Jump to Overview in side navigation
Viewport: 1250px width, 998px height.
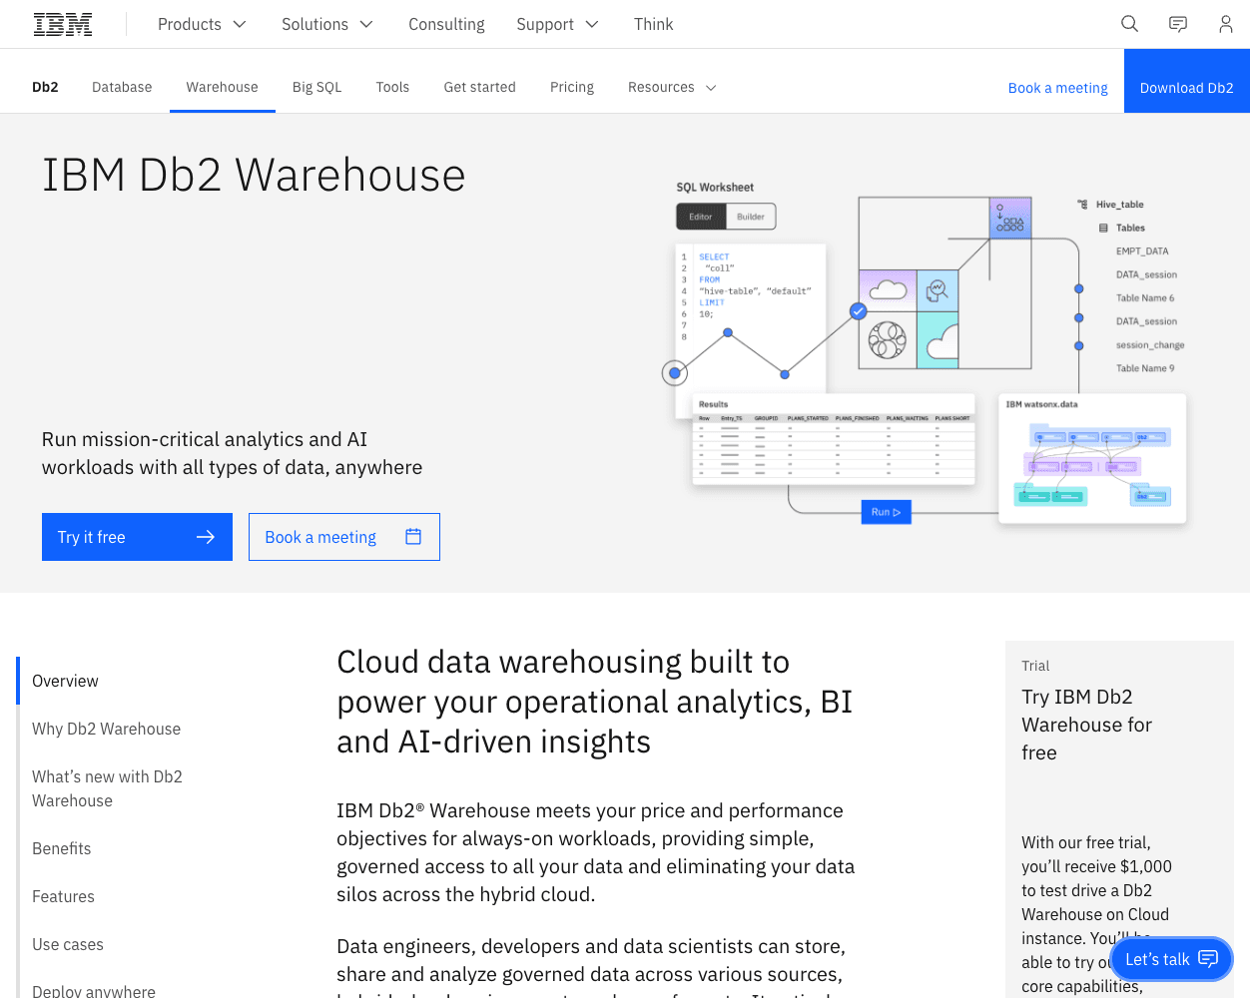(66, 681)
